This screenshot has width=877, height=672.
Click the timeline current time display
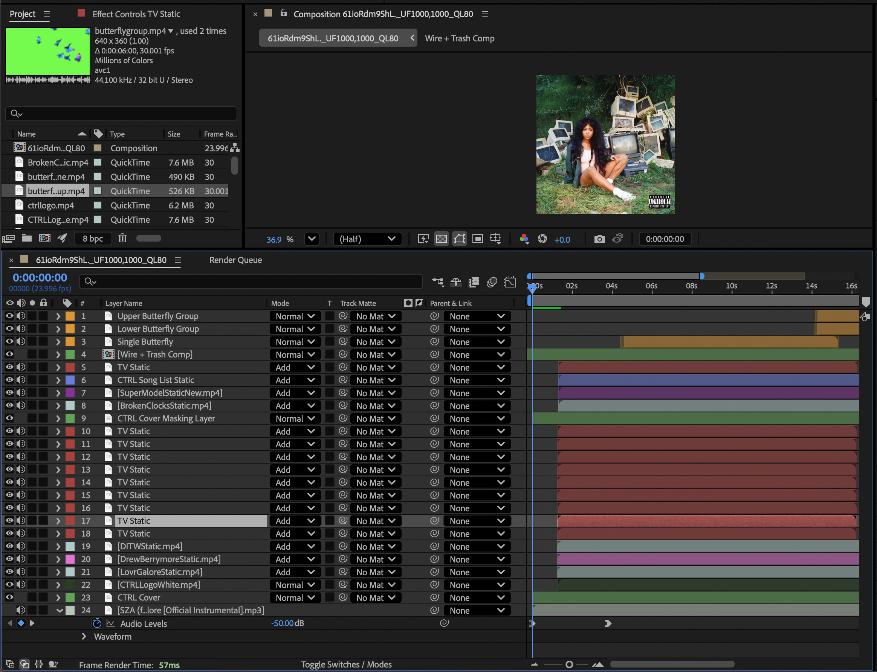[x=40, y=278]
